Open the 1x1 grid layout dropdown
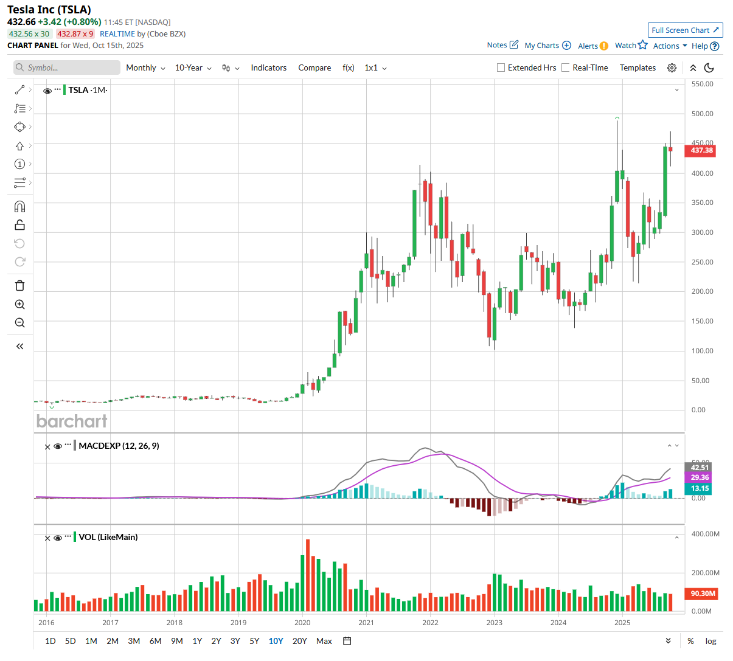 point(375,67)
